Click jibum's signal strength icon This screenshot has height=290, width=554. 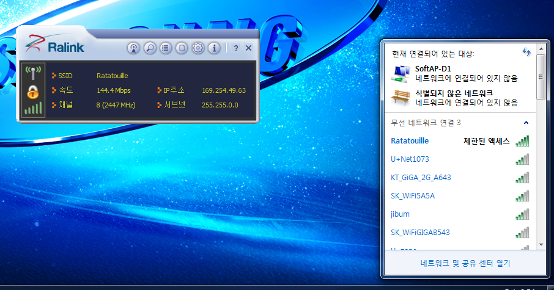[522, 214]
